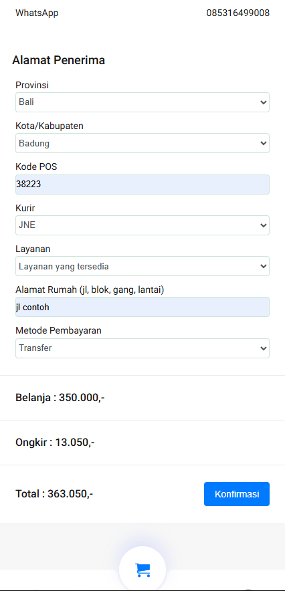Click the Alamat Rumah field label
This screenshot has height=591, width=285.
pos(90,289)
